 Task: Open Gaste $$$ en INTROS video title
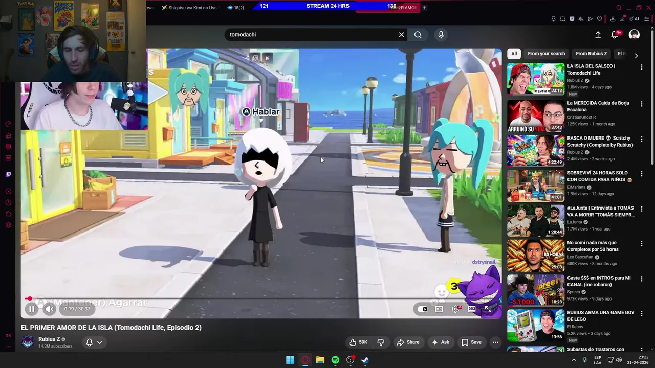tap(599, 281)
